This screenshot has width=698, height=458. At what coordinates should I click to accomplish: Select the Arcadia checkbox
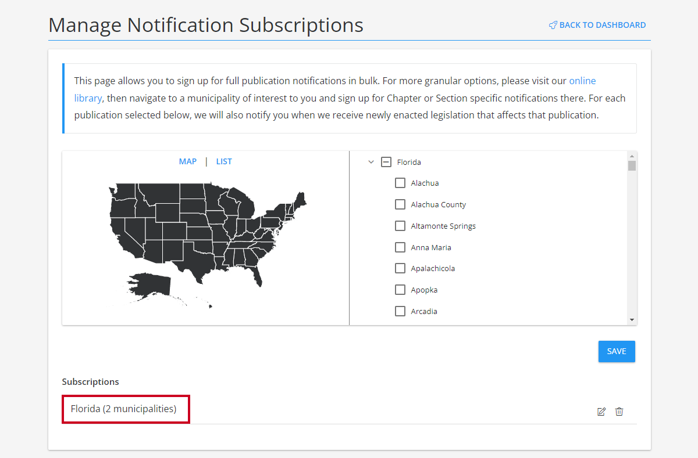click(400, 311)
